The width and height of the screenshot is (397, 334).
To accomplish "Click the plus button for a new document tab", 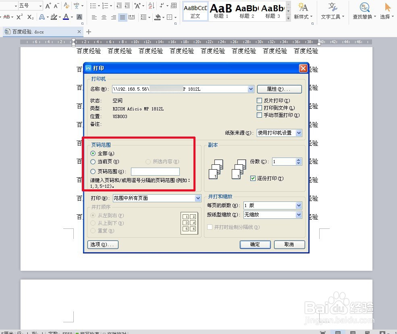I will [x=89, y=32].
